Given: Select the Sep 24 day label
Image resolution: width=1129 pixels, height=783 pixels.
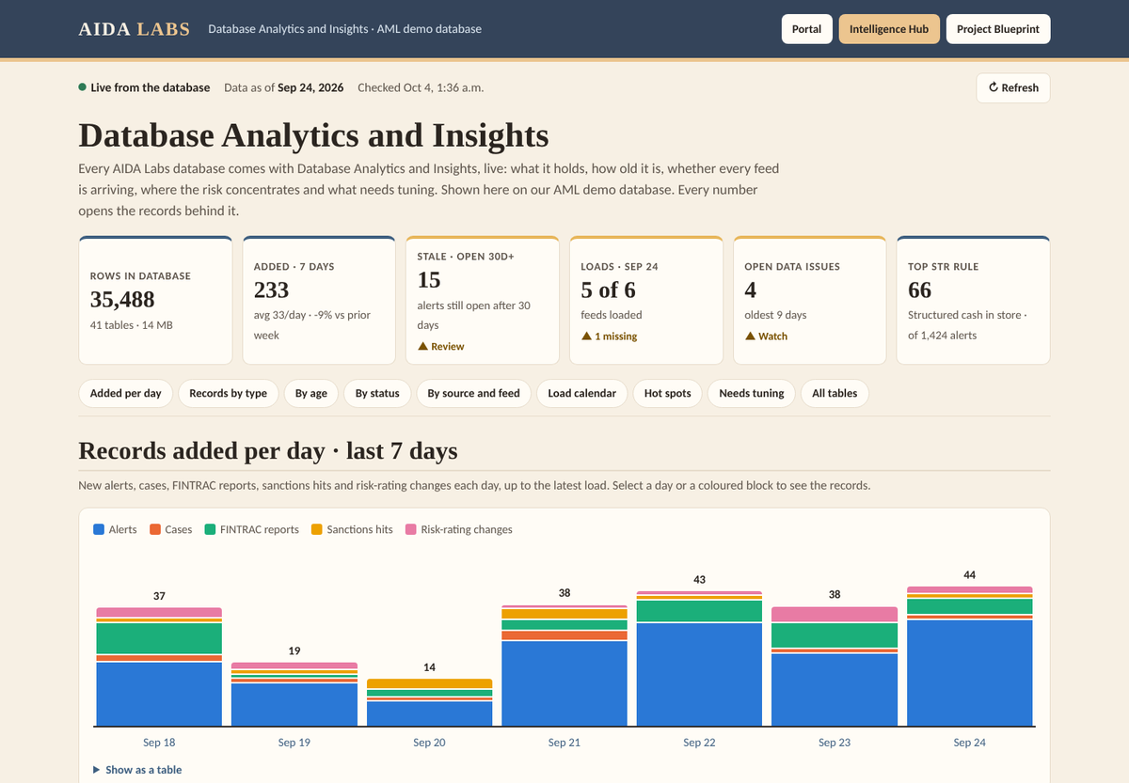Looking at the screenshot, I should click(x=970, y=743).
